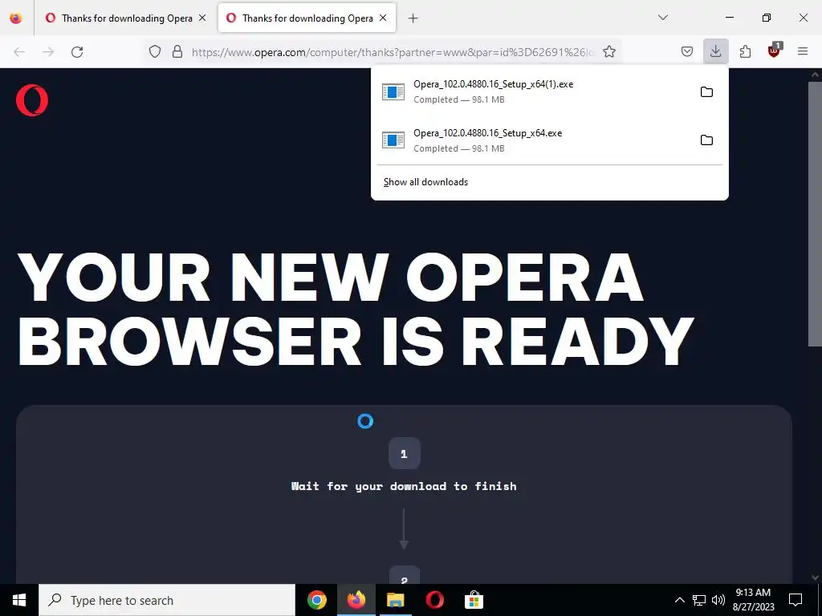Screen dimensions: 822x616
Task: Open Microsoft Store from the taskbar
Action: (x=474, y=600)
